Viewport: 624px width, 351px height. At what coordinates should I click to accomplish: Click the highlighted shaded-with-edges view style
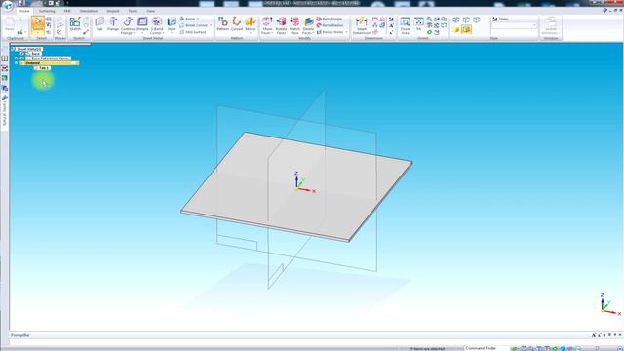pos(466,29)
